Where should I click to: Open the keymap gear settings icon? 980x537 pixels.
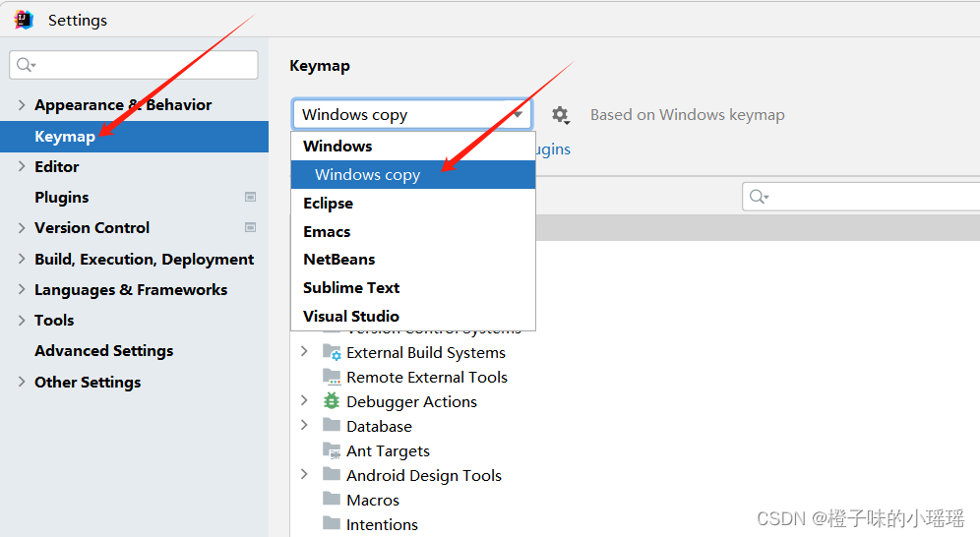[560, 115]
